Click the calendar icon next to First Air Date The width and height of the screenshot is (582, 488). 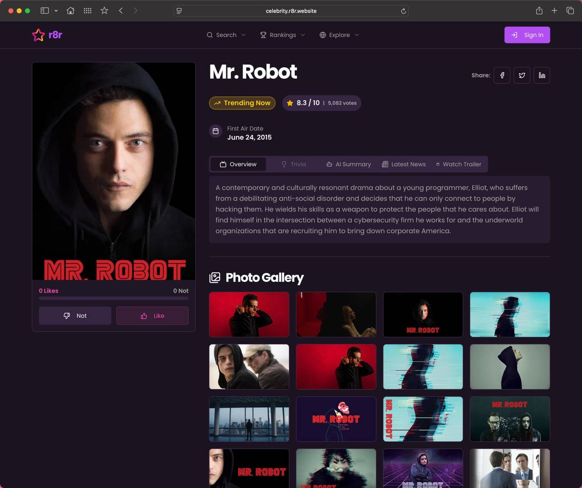point(216,131)
